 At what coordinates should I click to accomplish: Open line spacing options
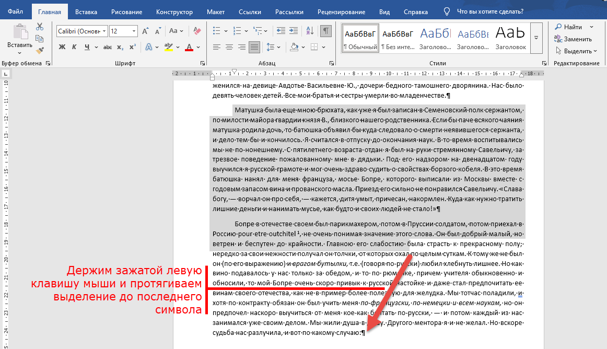pos(273,47)
